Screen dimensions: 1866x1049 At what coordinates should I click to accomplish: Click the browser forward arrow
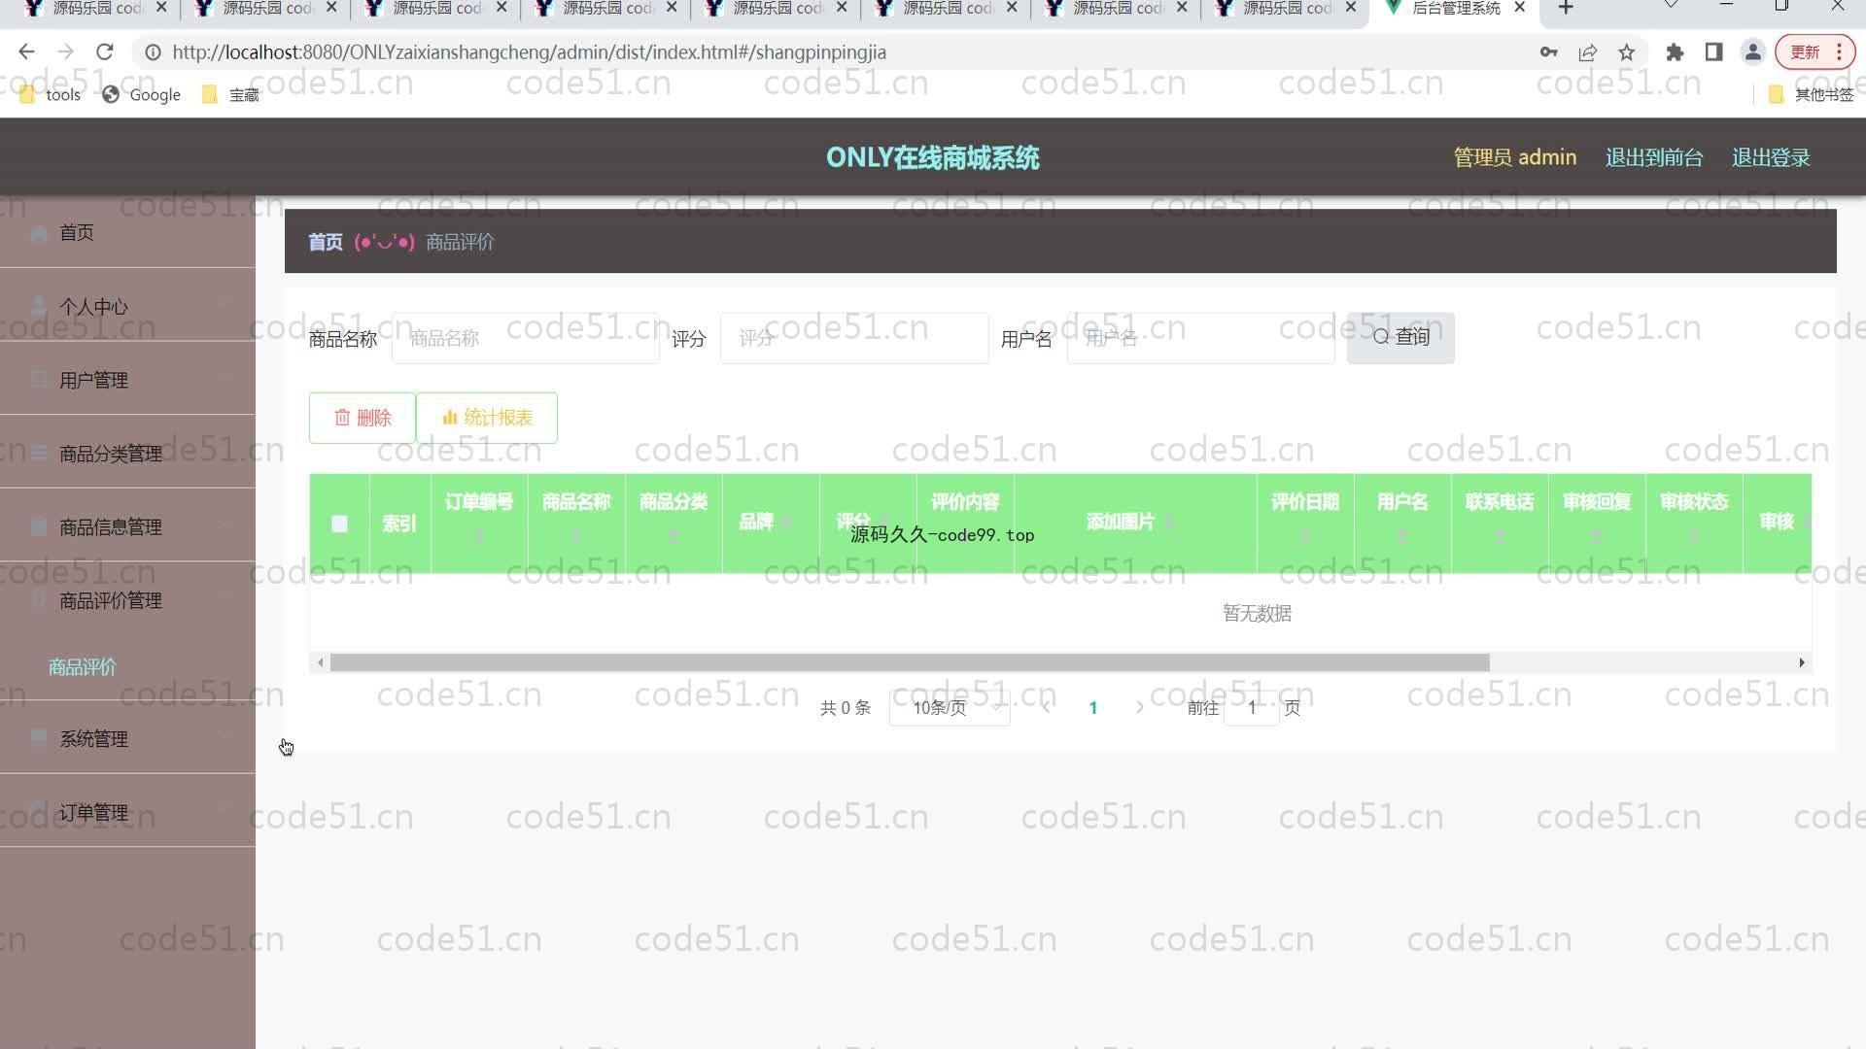[x=65, y=52]
